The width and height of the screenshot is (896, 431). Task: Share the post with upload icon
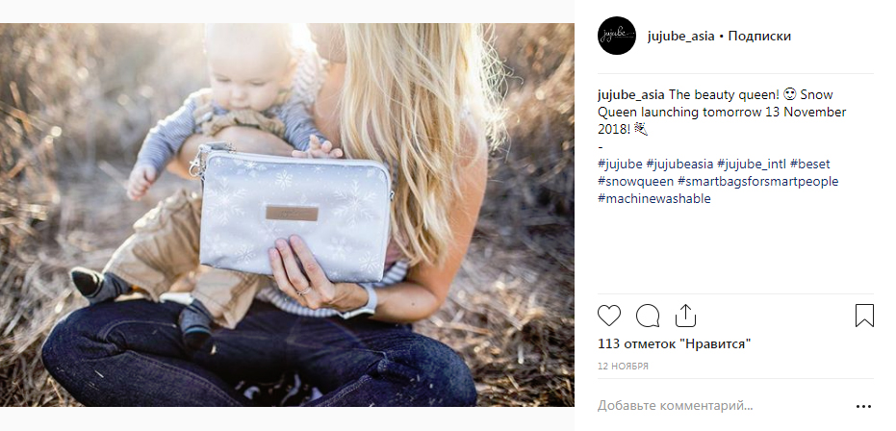685,316
